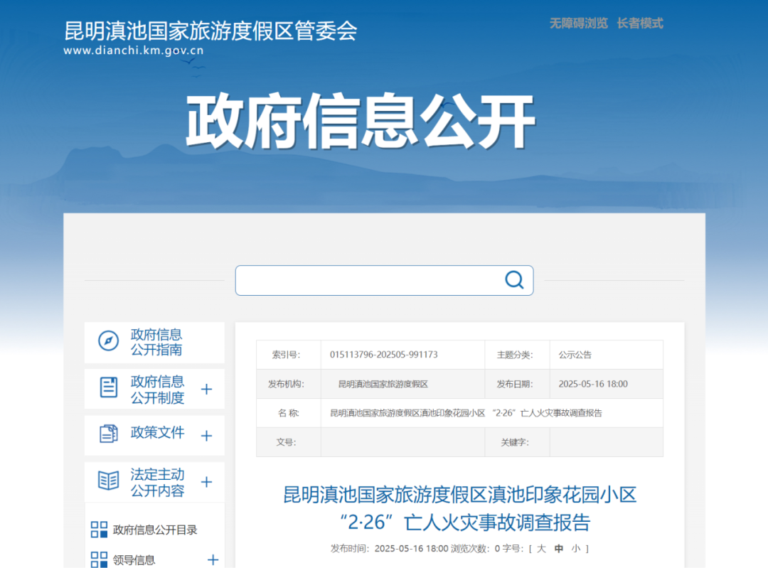Viewport: 768px width, 568px height.
Task: Click the open book icon for 法定主动公开内容
Action: coord(108,481)
